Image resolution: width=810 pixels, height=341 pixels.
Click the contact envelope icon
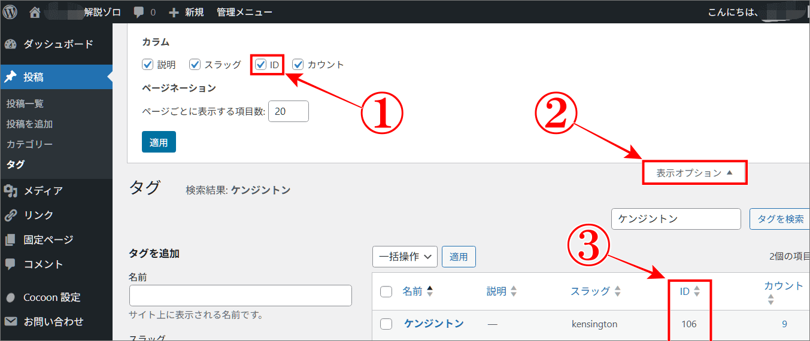click(10, 322)
